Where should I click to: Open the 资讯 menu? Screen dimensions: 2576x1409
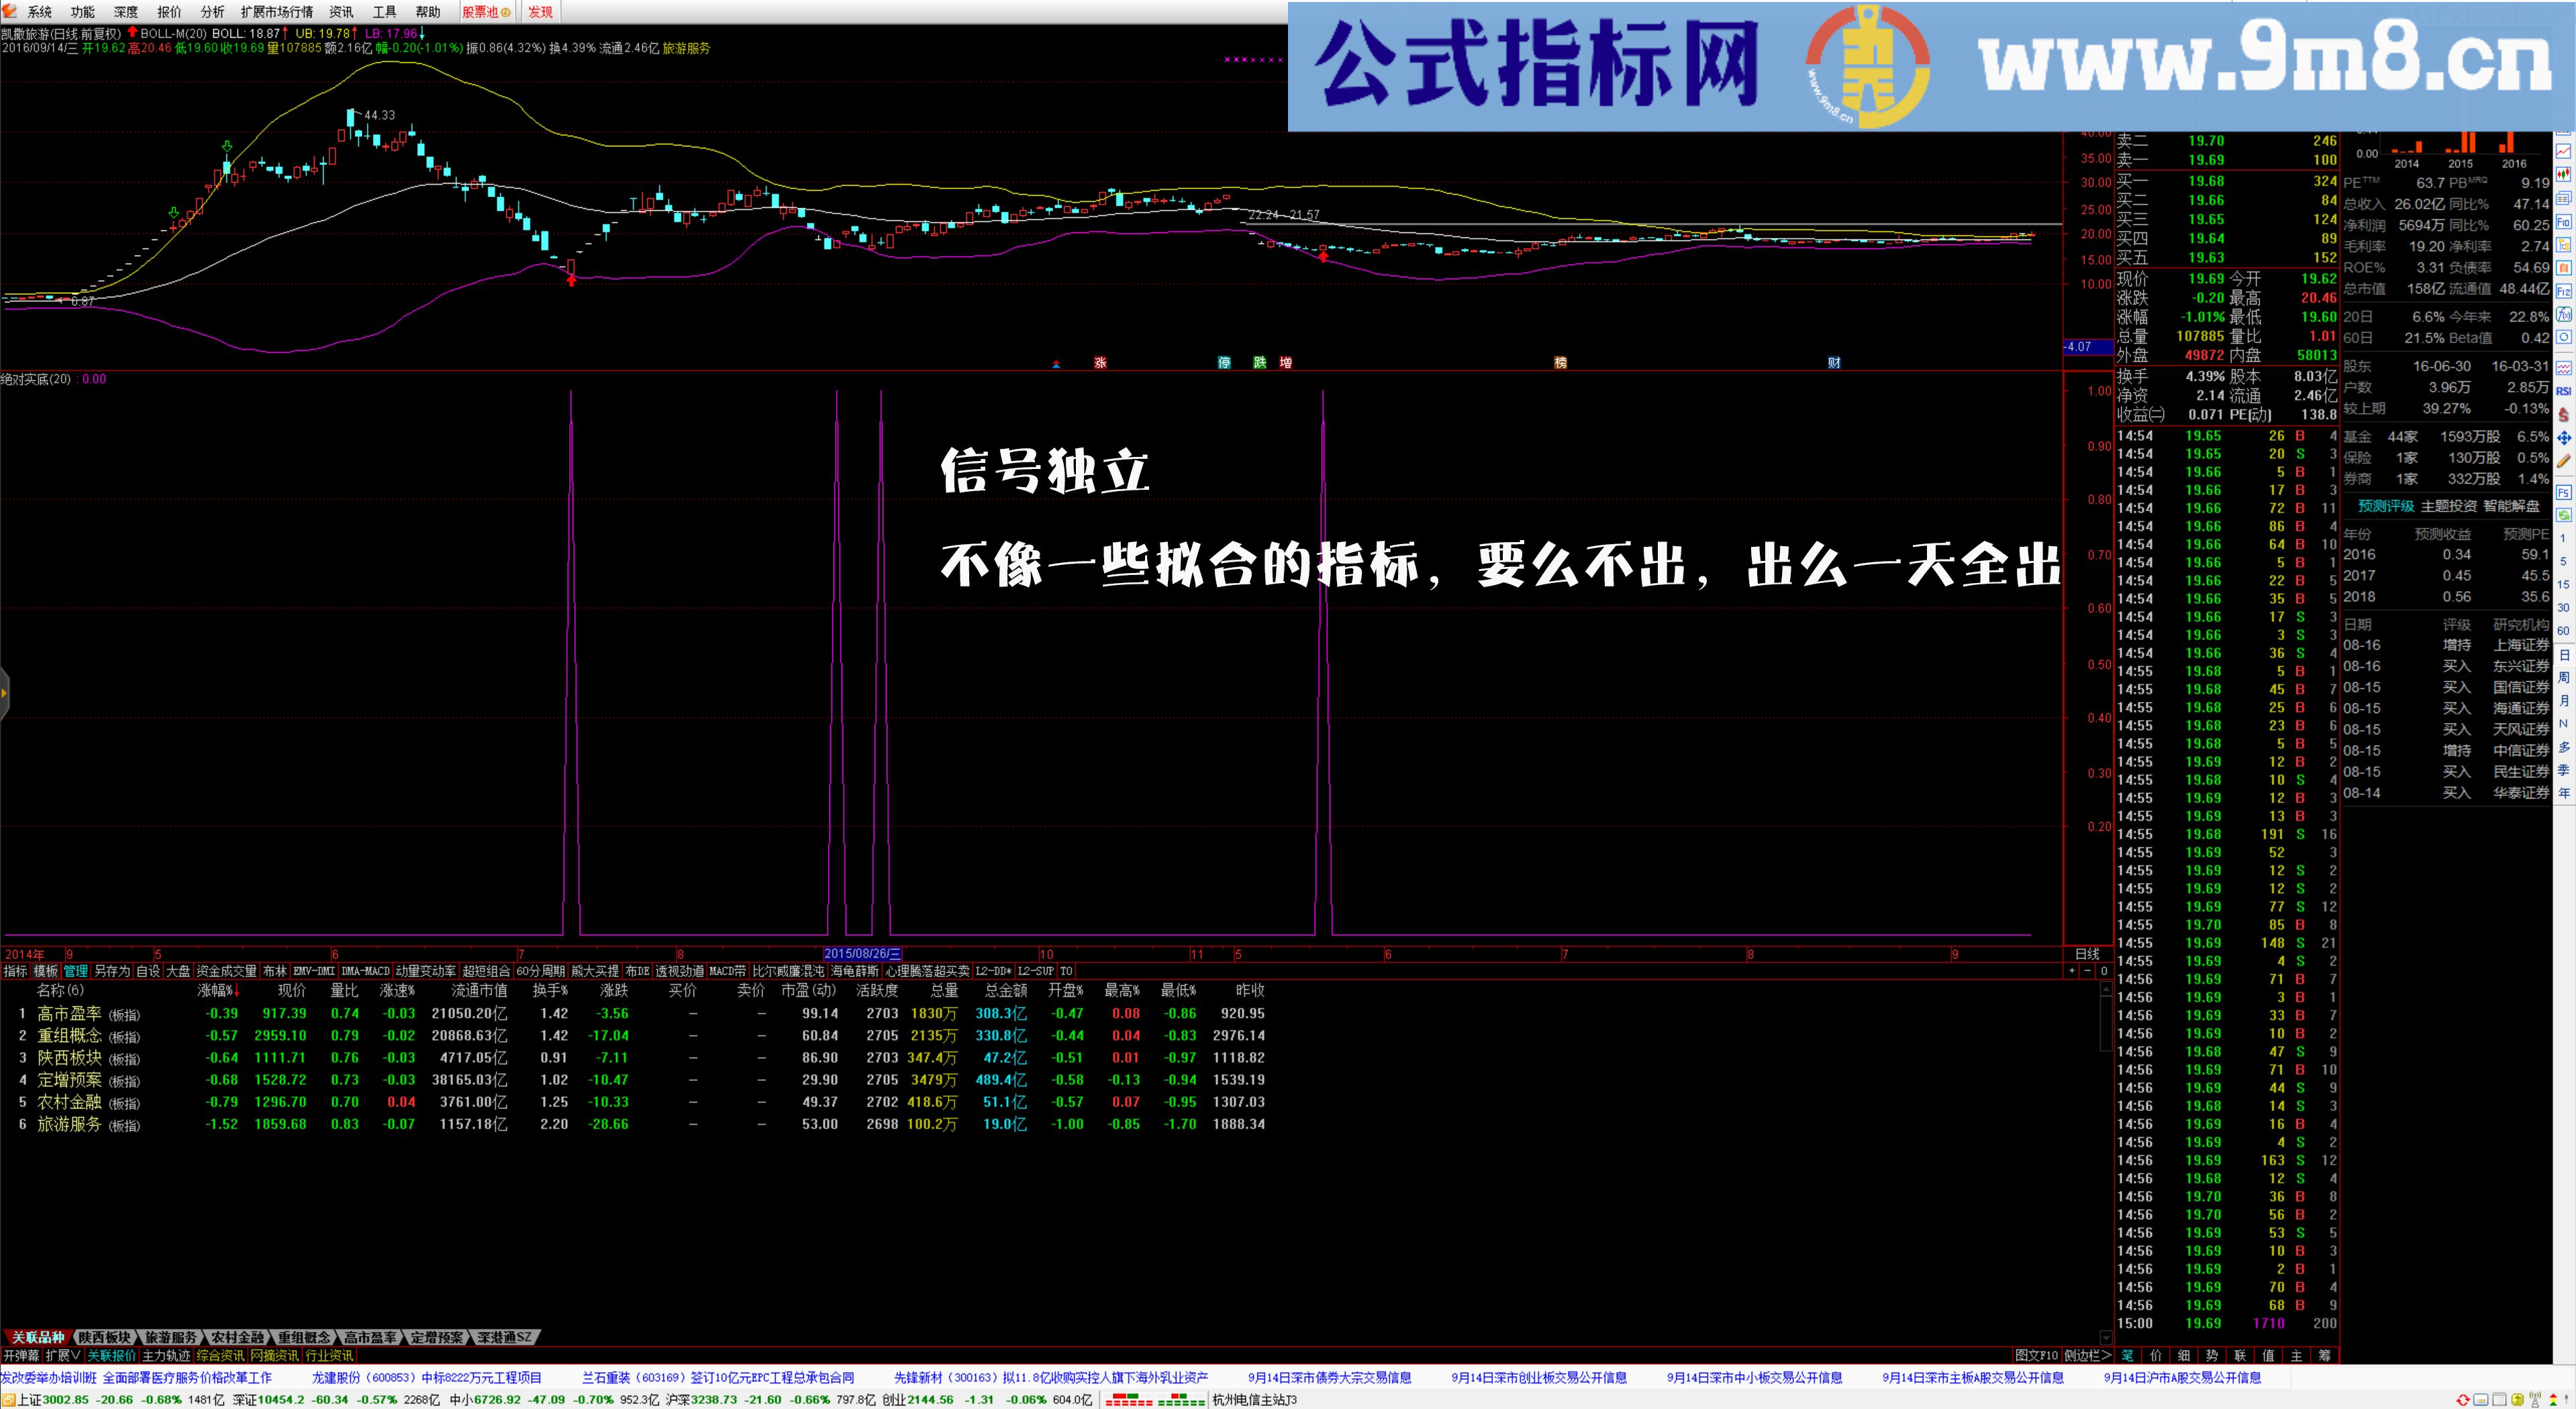[341, 12]
